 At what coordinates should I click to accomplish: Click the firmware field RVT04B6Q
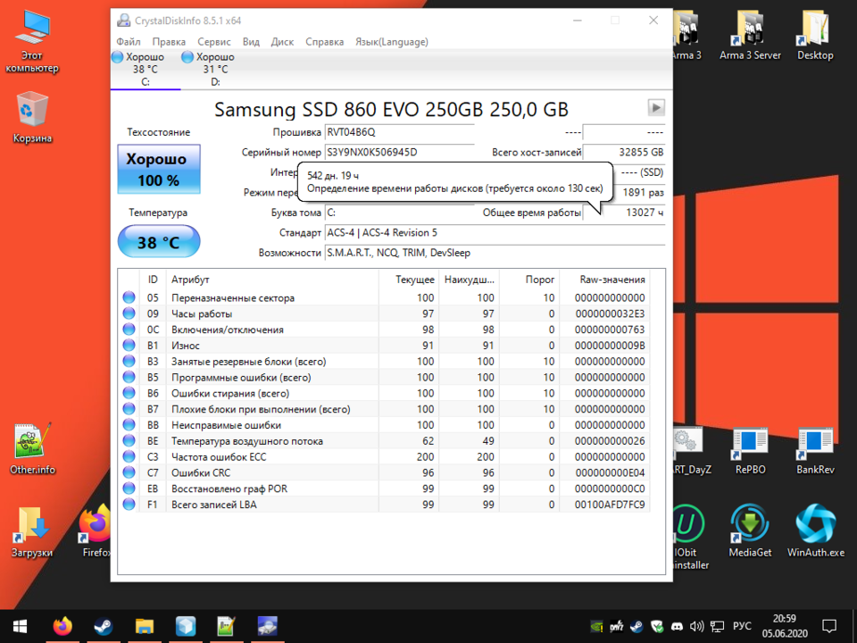[400, 132]
